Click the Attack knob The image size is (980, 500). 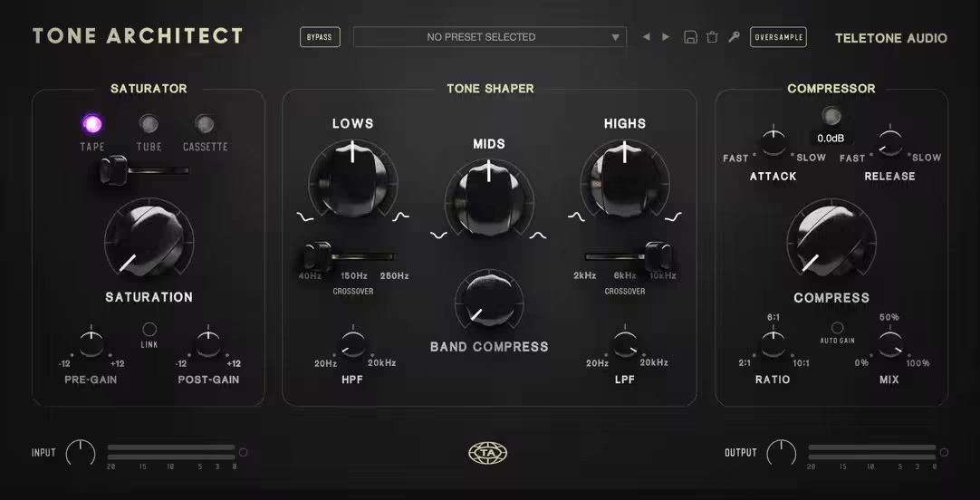[x=773, y=141]
